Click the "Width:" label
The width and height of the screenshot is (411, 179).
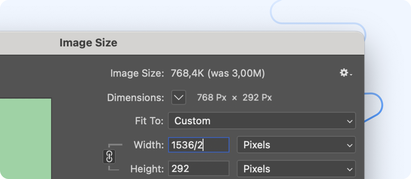(149, 145)
